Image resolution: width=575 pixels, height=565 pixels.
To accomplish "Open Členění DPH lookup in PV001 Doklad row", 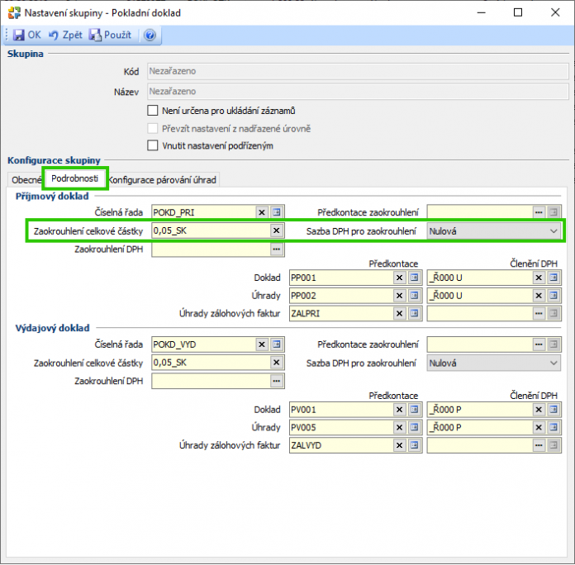I will point(554,410).
